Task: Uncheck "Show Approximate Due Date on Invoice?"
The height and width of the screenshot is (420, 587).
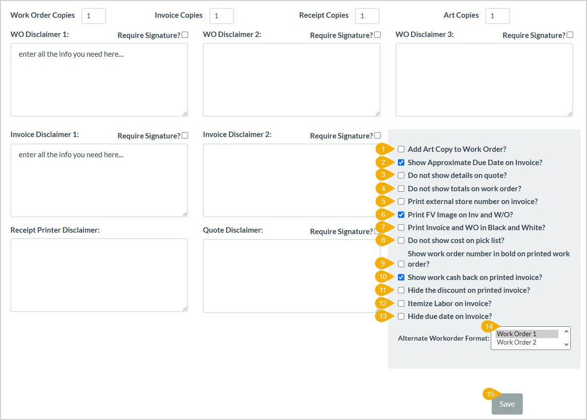Action: (401, 162)
